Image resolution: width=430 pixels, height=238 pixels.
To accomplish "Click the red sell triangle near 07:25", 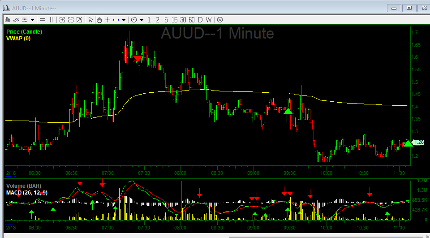I will 138,58.
